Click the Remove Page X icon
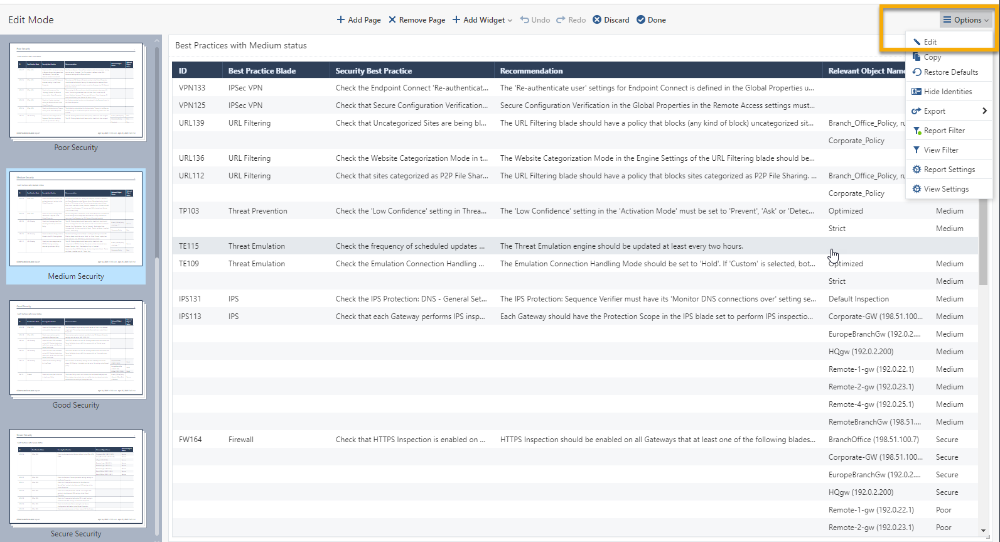The width and height of the screenshot is (1000, 542). coord(392,20)
